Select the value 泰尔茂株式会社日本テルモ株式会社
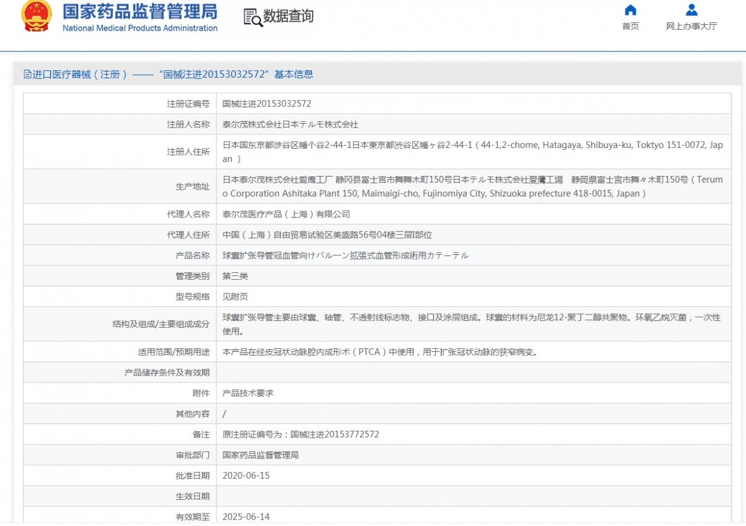 pyautogui.click(x=290, y=124)
